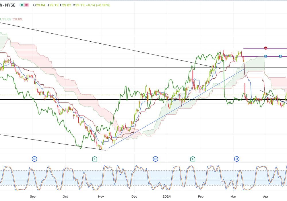Viewport: 287px width, 201px height.
Task: Click the Dec label on time axis
Action: 134,197
